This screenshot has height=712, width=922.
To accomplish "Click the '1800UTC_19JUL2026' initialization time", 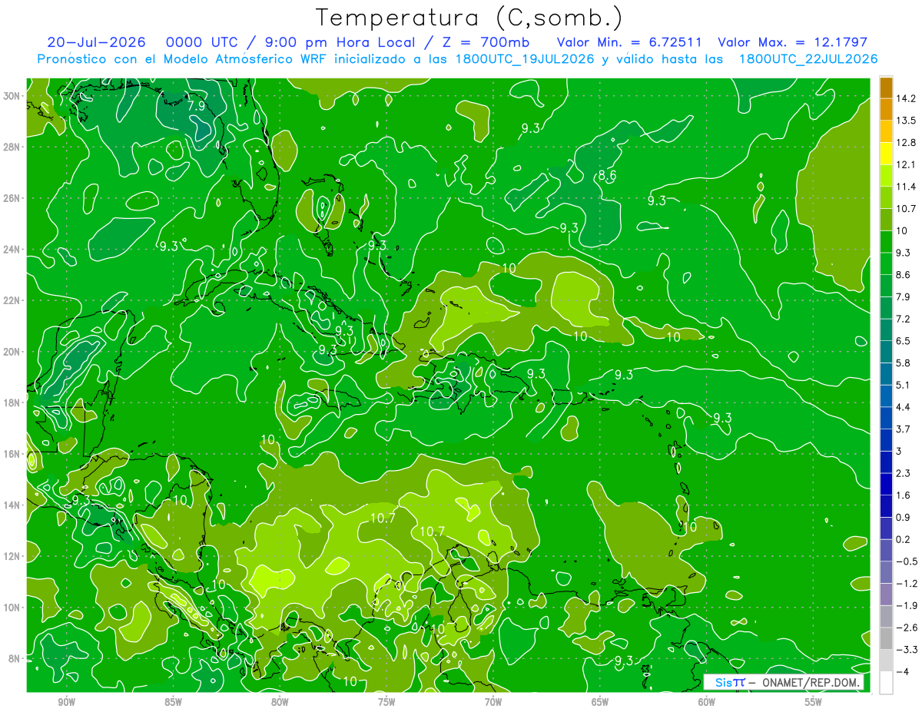I will pos(523,59).
